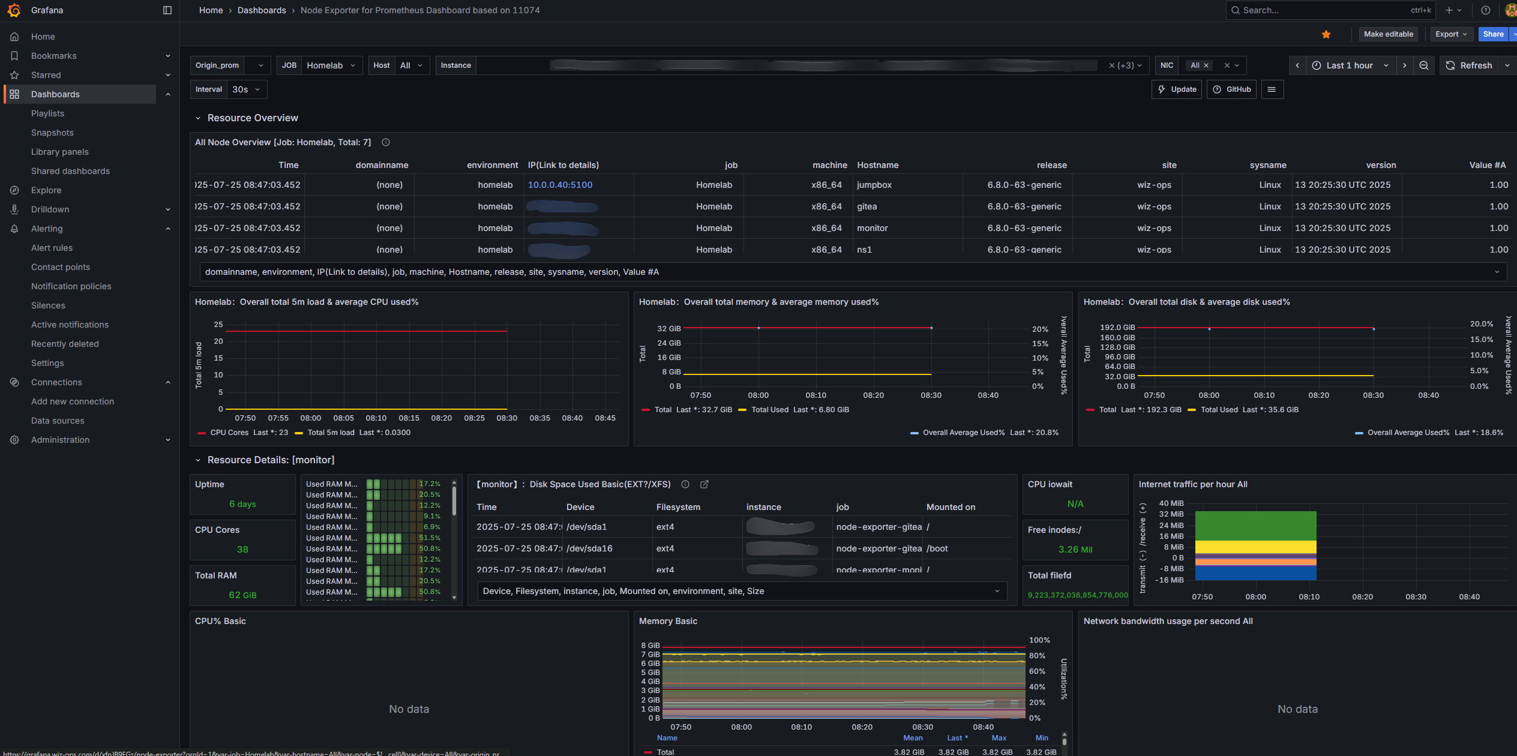Screen dimensions: 1517x756
Task: Open IP link 10.0.0.40:5100
Action: tap(560, 185)
